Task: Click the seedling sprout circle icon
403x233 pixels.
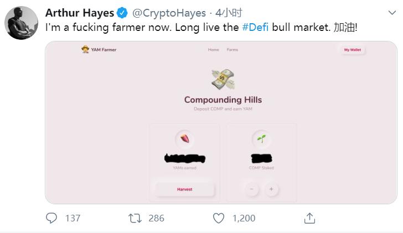Action: click(x=261, y=139)
